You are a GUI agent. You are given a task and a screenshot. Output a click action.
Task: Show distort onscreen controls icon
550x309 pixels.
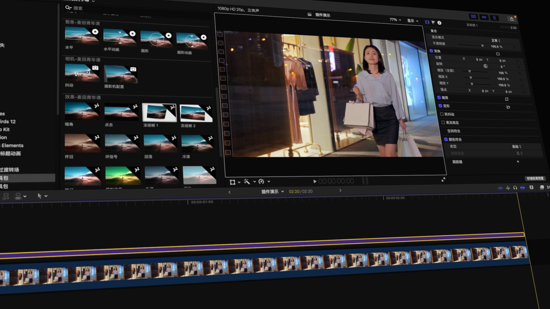click(508, 107)
